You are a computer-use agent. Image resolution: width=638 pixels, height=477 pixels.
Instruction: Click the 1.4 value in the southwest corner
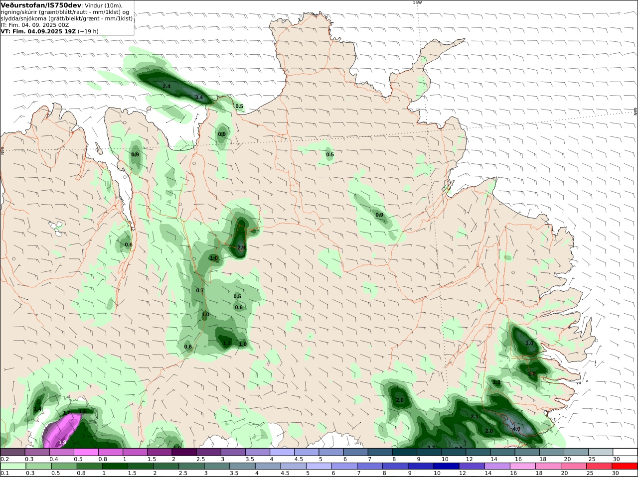(x=37, y=409)
